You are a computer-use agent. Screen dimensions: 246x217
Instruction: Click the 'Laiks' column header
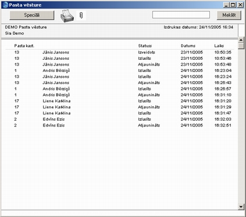tap(219, 46)
